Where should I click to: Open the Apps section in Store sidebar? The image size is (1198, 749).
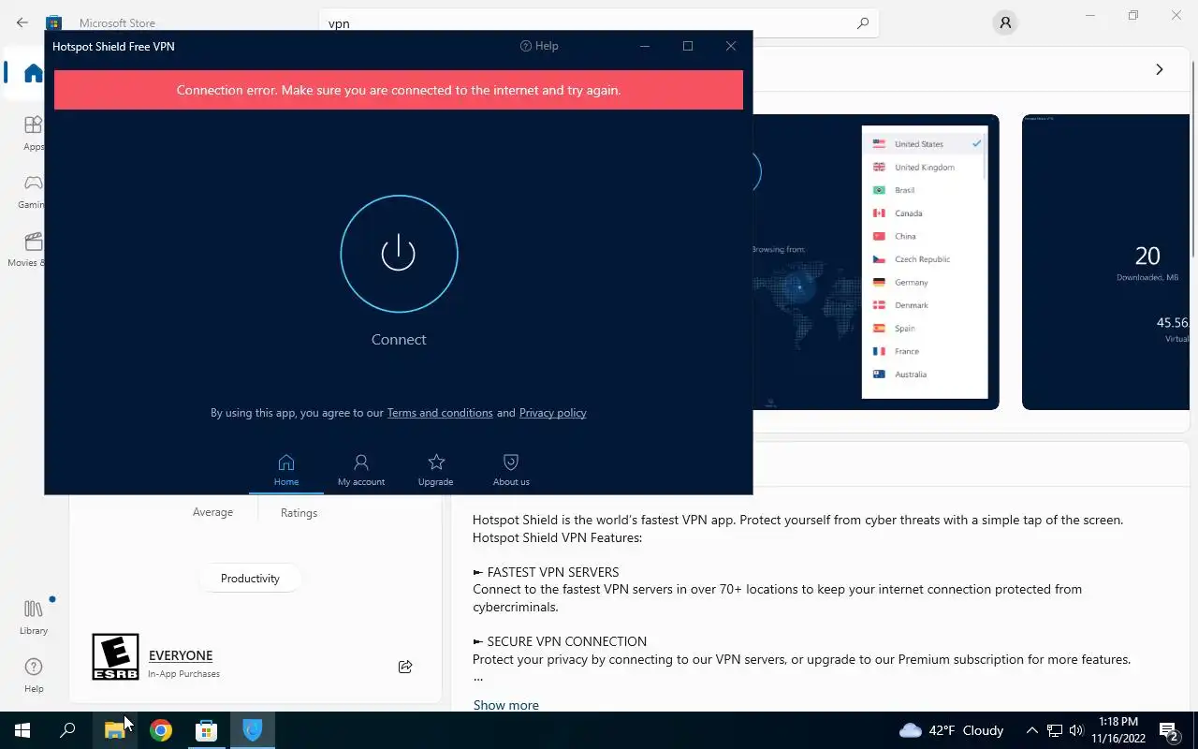click(x=34, y=133)
